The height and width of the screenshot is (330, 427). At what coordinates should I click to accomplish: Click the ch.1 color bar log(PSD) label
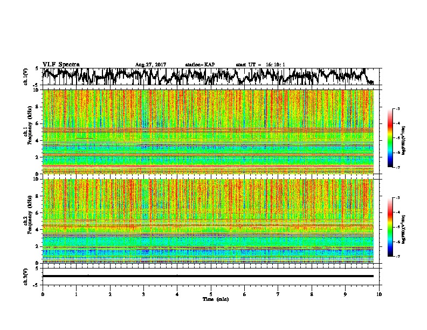pyautogui.click(x=404, y=140)
